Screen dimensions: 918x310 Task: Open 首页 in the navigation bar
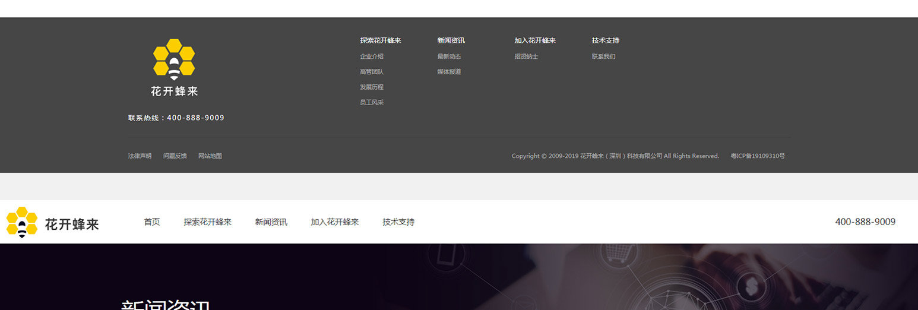coord(152,222)
